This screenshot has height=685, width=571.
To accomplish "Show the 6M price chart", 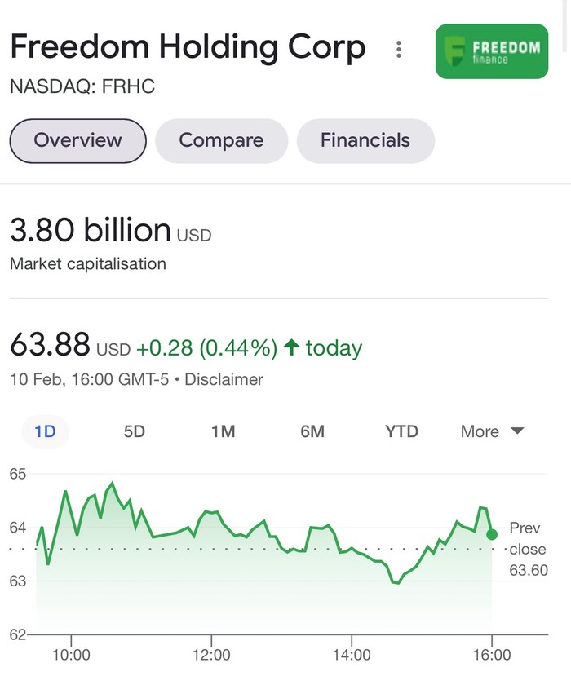I will [x=312, y=431].
